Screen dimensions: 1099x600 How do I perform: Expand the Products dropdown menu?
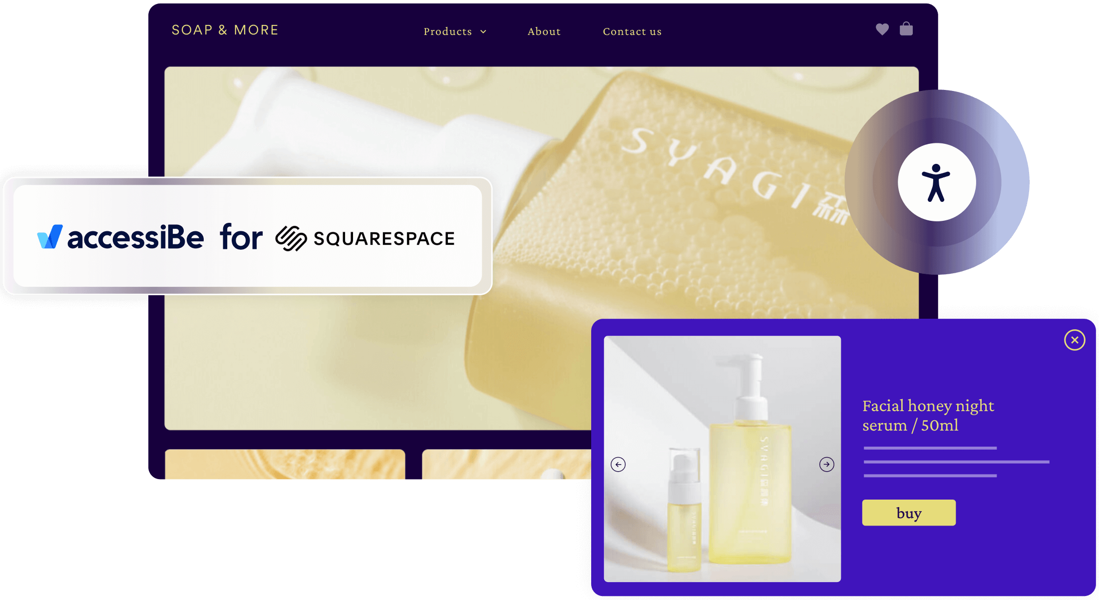(455, 31)
